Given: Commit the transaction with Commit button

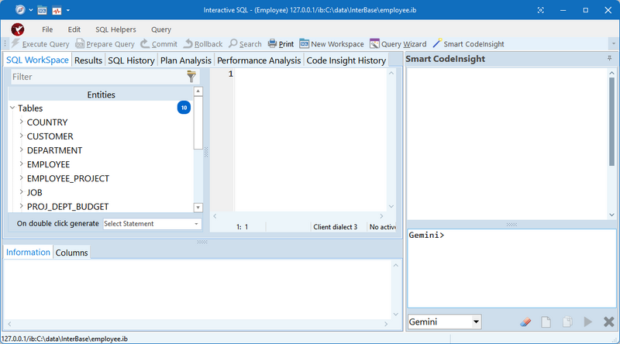Looking at the screenshot, I should (x=159, y=44).
